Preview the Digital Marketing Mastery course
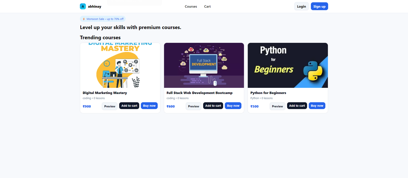The height and width of the screenshot is (178, 408). click(110, 106)
